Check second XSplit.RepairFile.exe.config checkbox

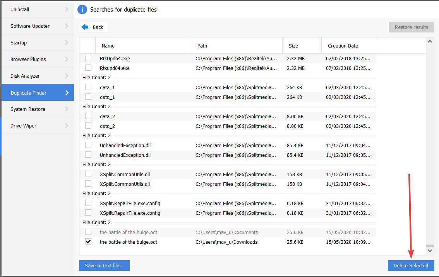tap(88, 213)
